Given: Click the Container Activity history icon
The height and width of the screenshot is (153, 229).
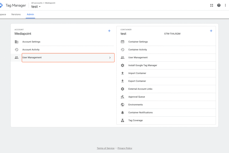Looking at the screenshot, I should (123, 50).
